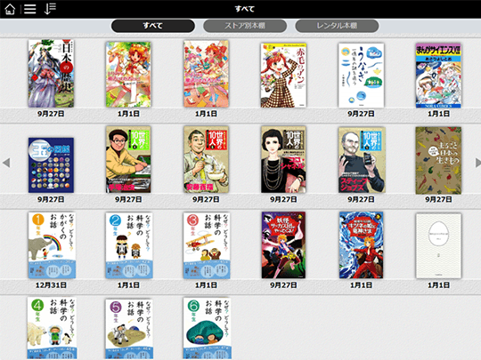Image resolution: width=481 pixels, height=360 pixels.
Task: Open the 2年生 科学のお話 book
Action: pos(129,245)
